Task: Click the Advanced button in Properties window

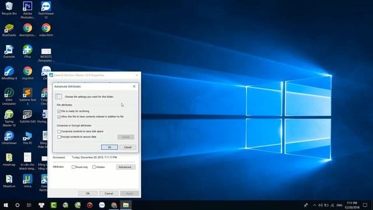Action: pos(126,167)
